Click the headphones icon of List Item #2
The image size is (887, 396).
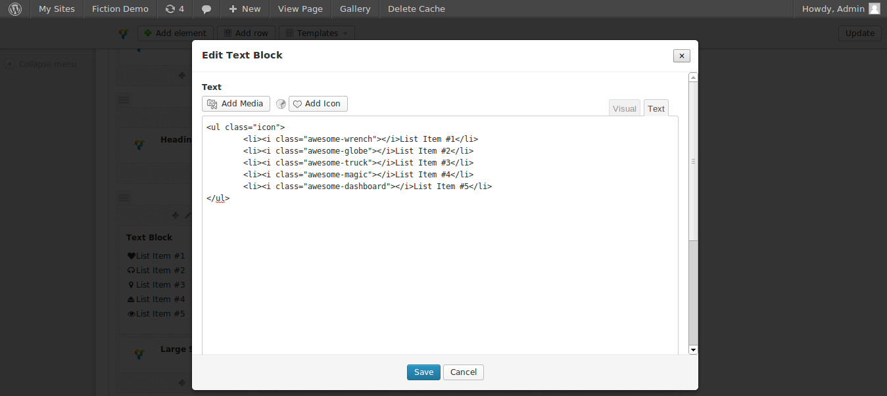[x=131, y=271]
